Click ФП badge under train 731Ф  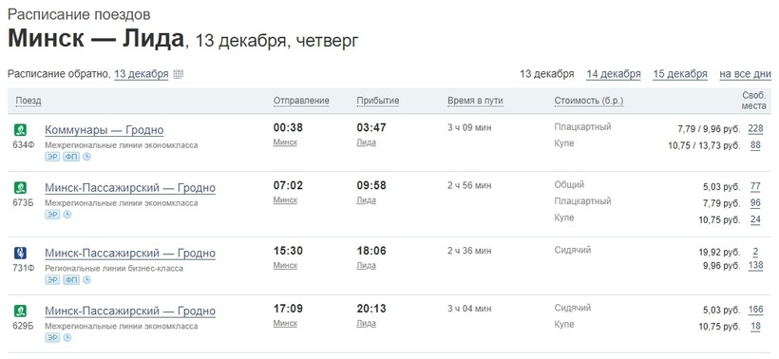click(71, 280)
